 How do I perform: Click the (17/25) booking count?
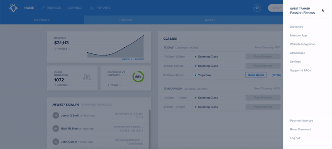(276, 75)
